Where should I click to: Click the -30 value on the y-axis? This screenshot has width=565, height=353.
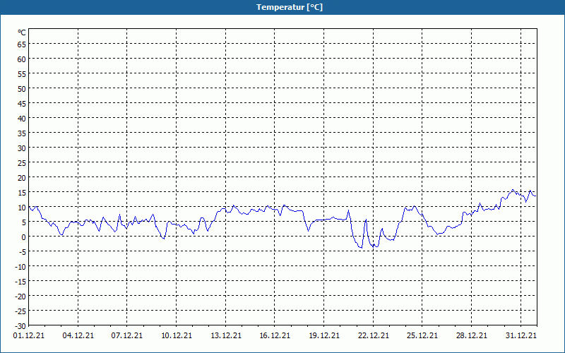pyautogui.click(x=20, y=325)
